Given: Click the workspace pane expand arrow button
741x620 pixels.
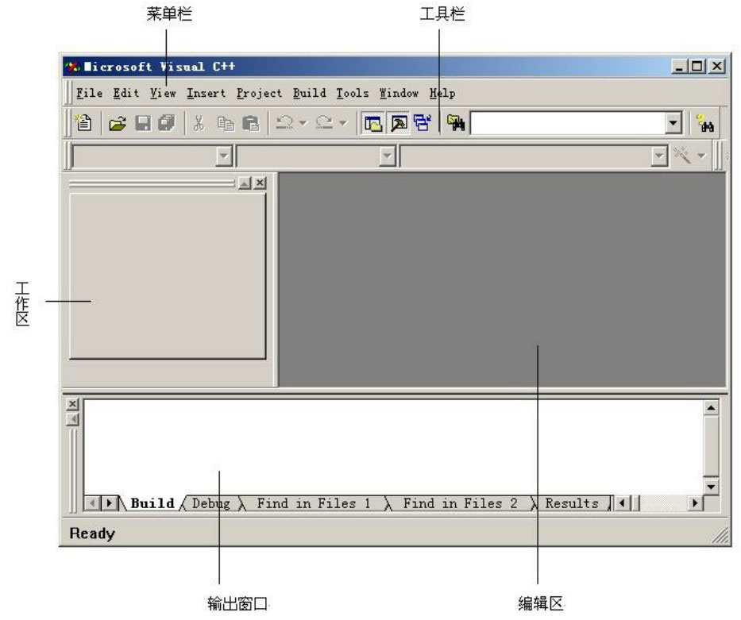Looking at the screenshot, I should [x=245, y=183].
